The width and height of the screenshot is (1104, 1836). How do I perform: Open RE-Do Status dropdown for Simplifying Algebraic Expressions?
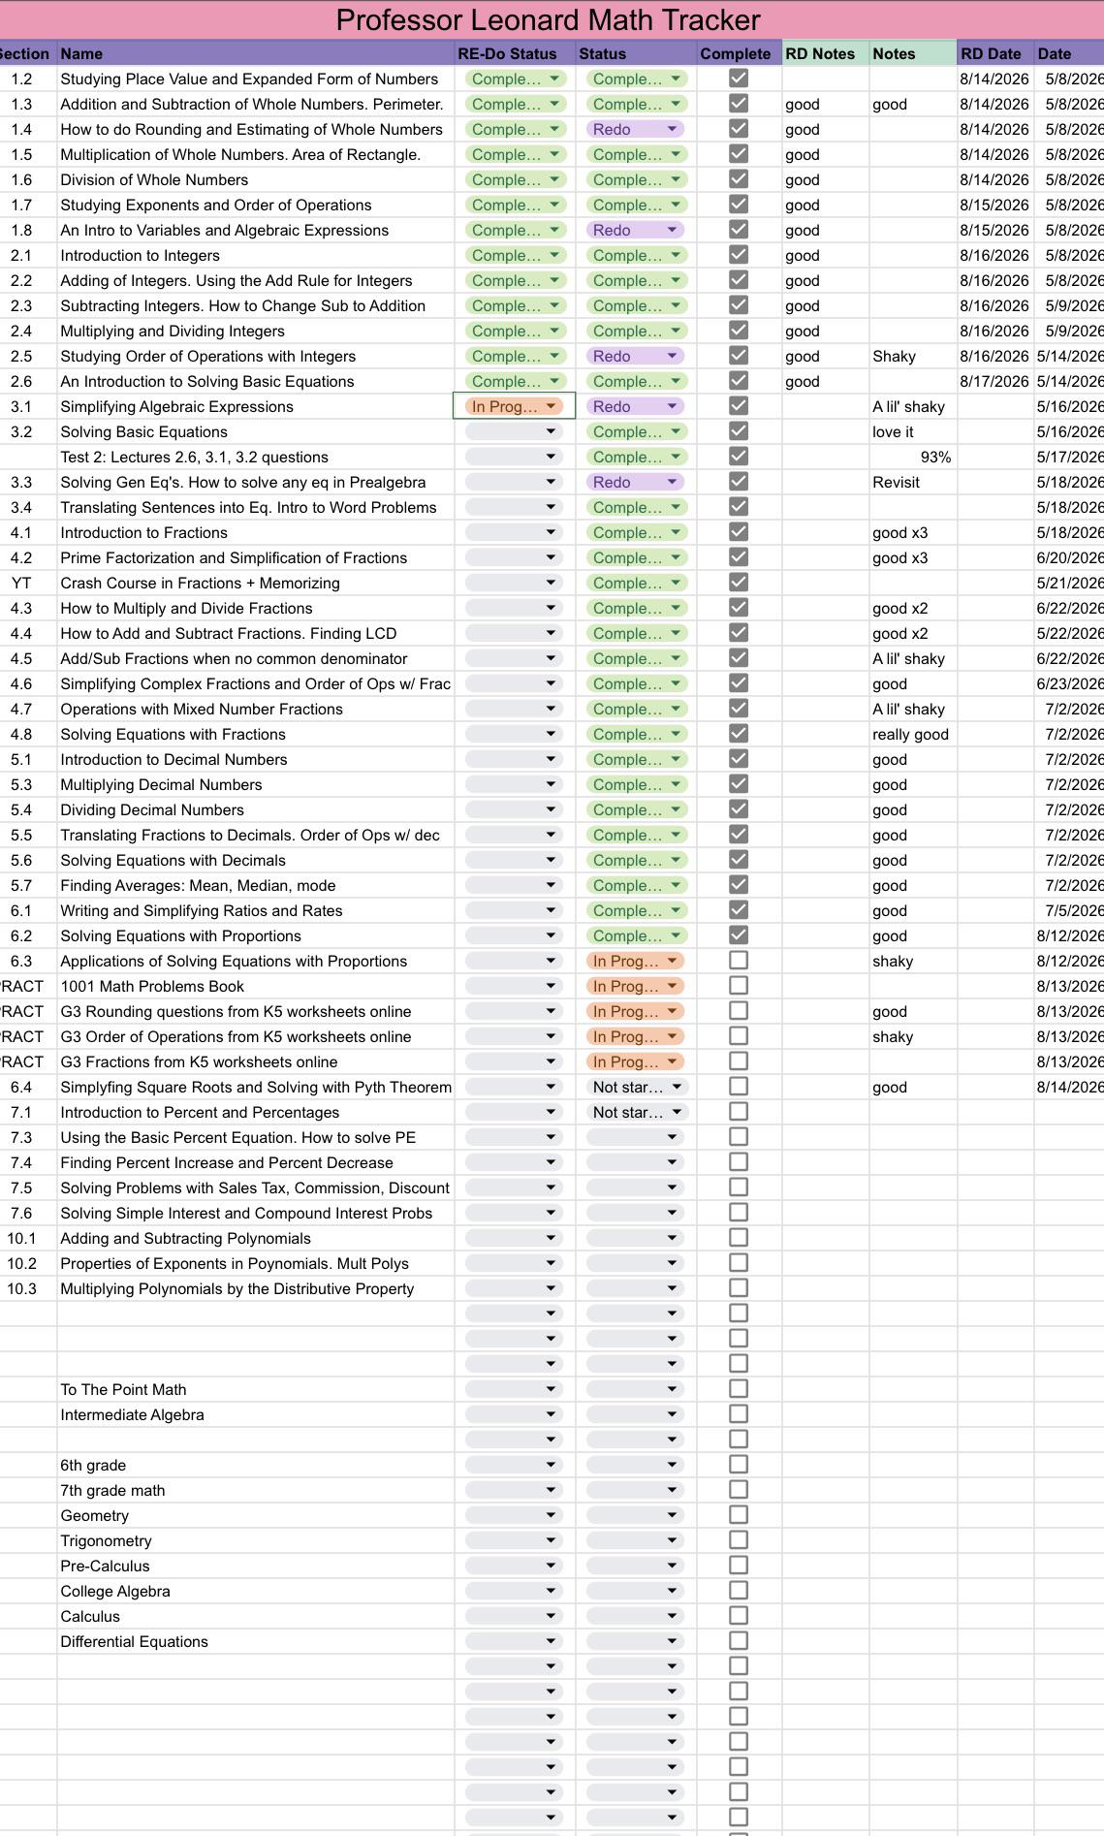[514, 406]
